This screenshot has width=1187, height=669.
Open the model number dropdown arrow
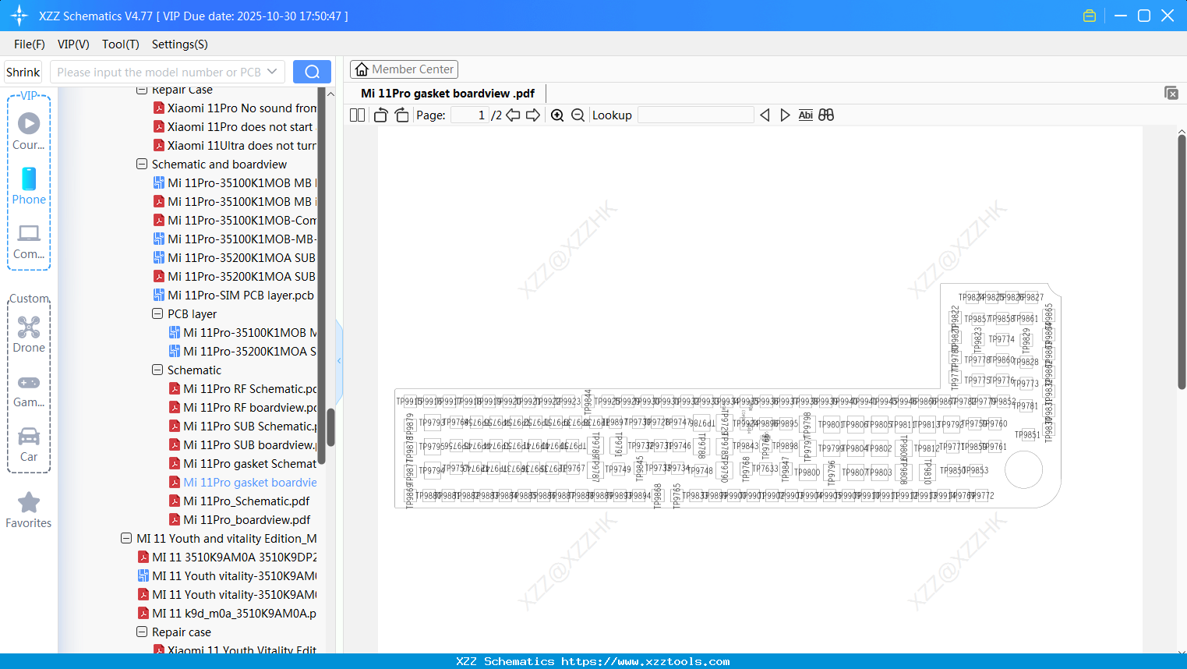[274, 71]
